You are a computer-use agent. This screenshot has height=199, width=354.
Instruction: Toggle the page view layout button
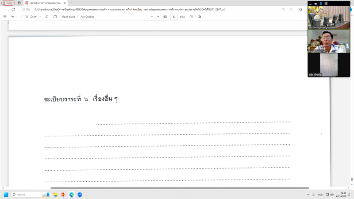(200, 16)
